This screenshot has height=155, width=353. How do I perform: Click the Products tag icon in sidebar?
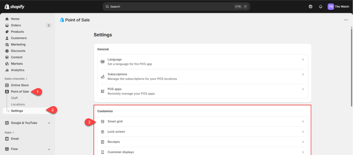tap(7, 32)
